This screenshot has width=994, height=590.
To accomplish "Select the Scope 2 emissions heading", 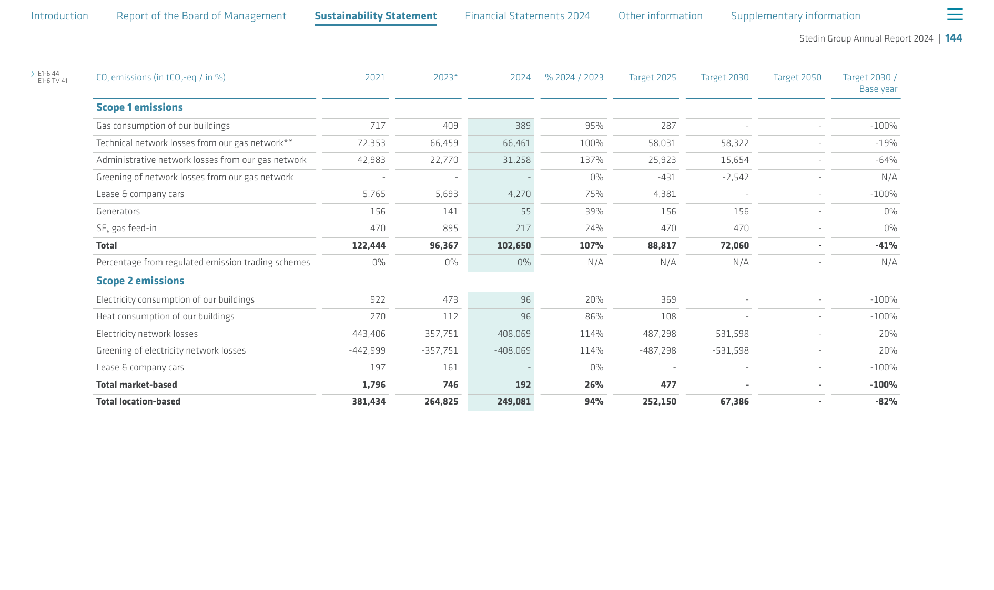I will [140, 281].
